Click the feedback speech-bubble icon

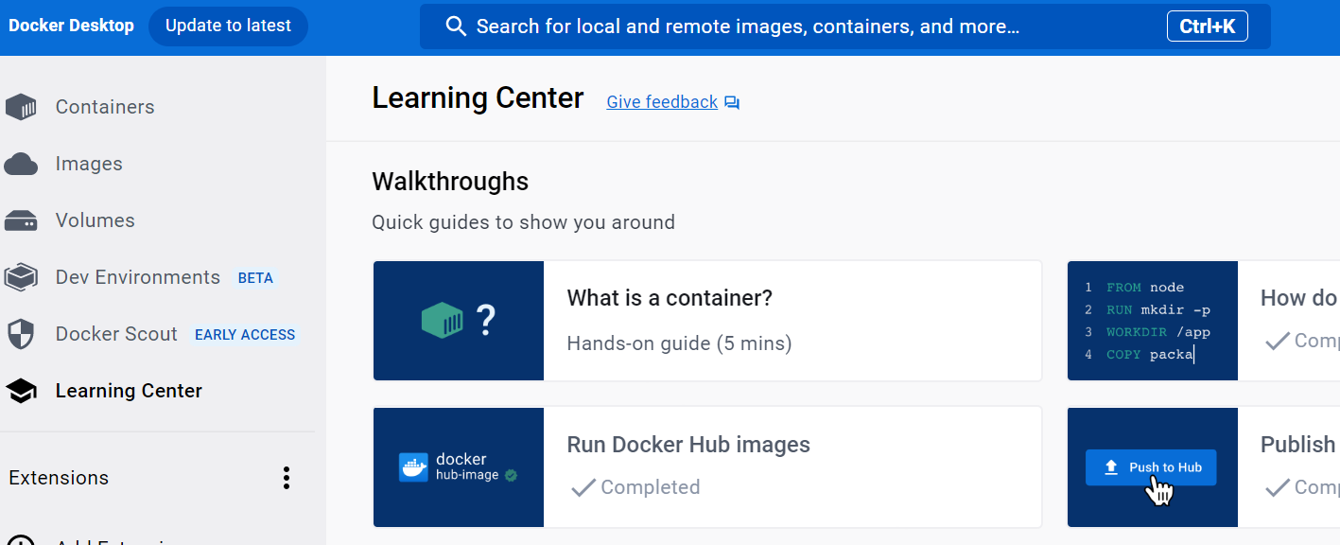730,101
